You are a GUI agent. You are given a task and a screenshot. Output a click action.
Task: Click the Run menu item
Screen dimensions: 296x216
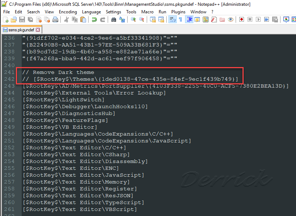[162, 12]
